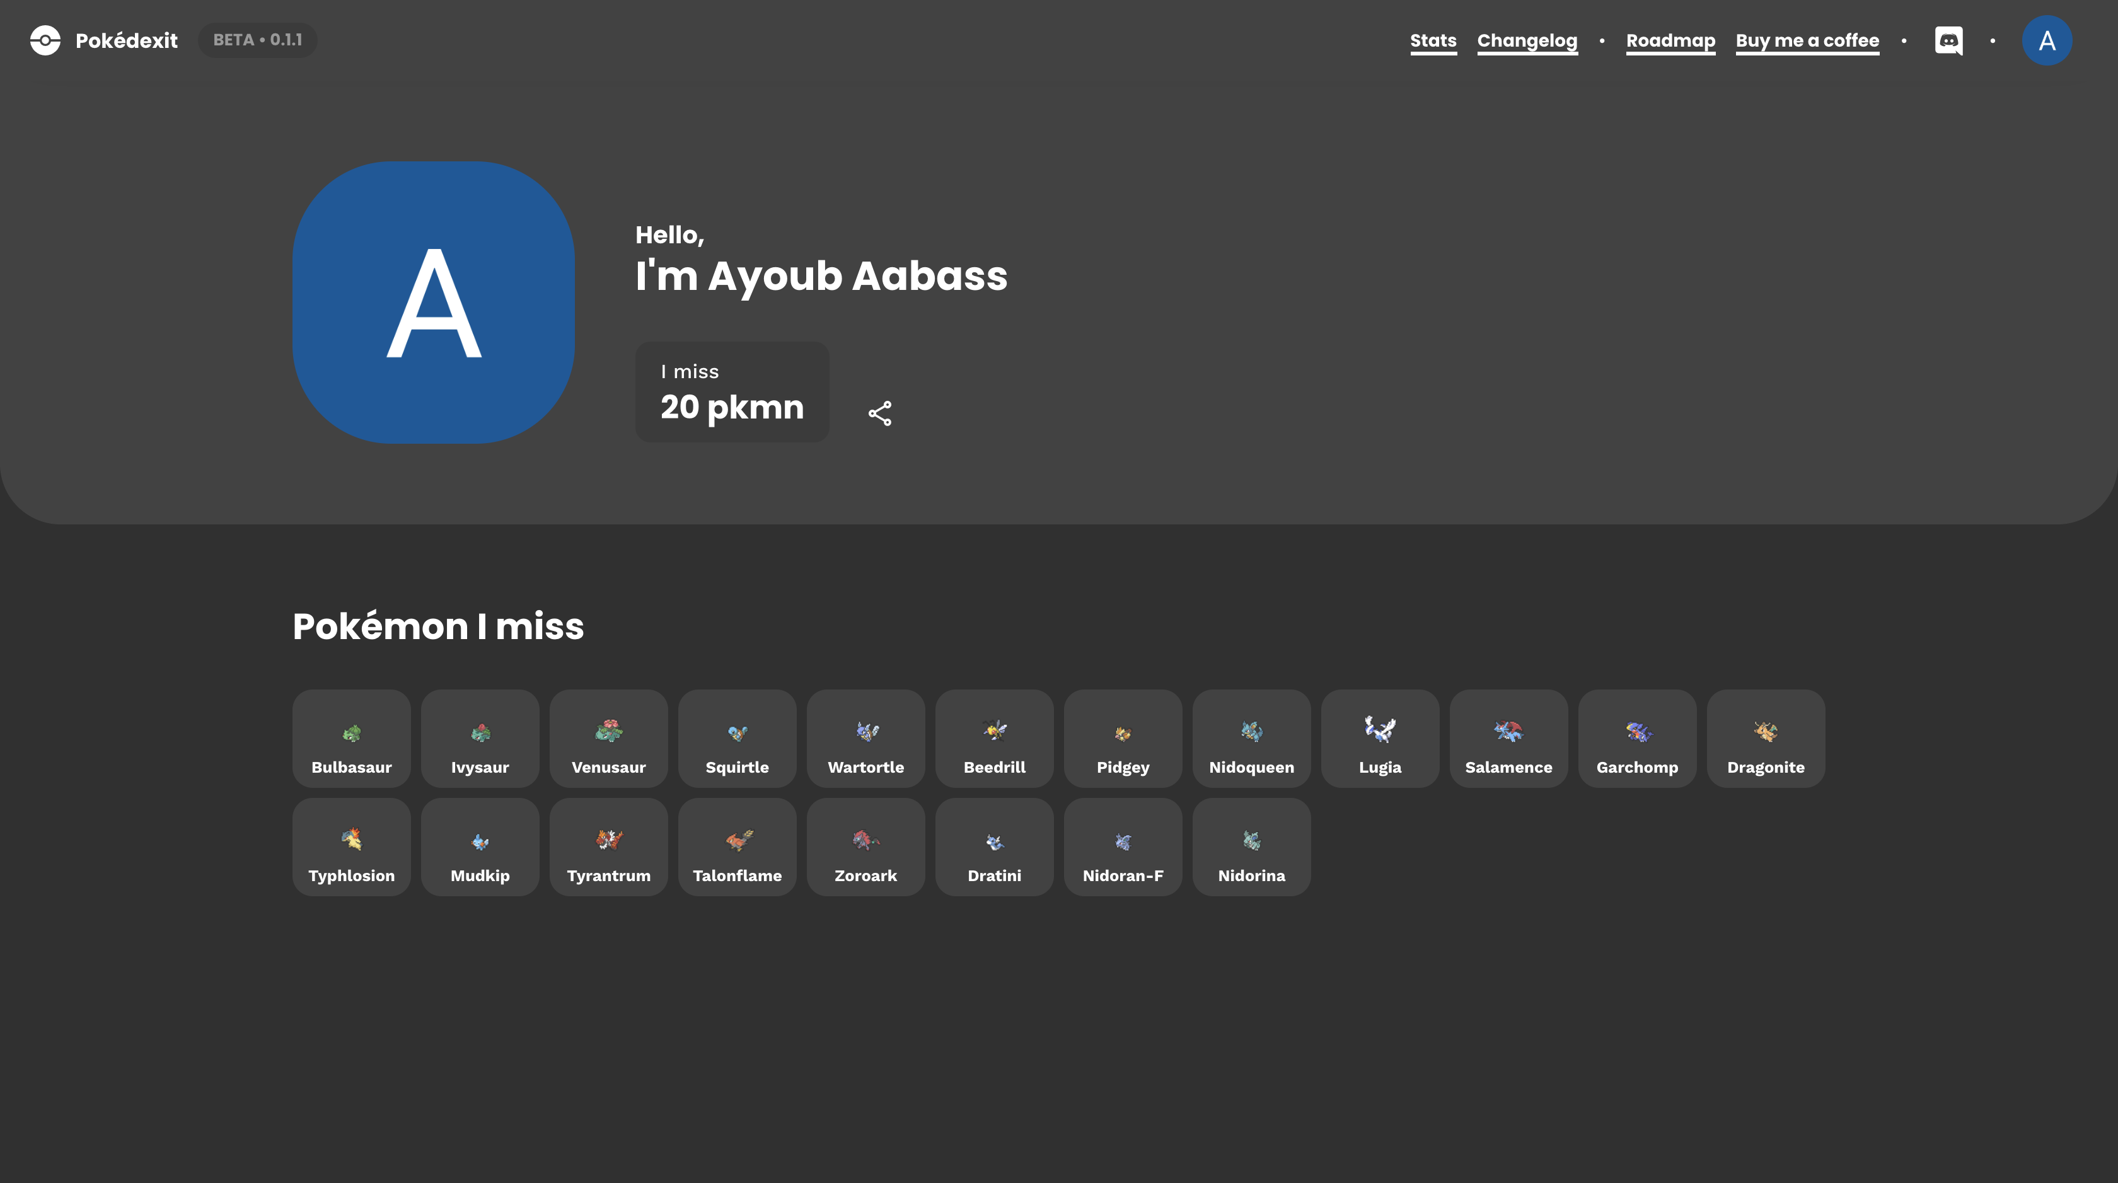Choose the Zoroark card
Viewport: 2118px width, 1183px height.
click(865, 847)
